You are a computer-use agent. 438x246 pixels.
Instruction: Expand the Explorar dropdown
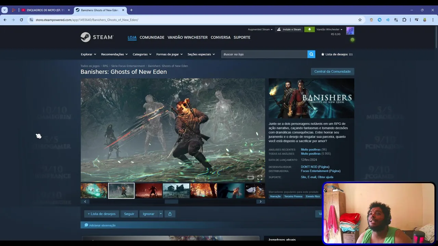tap(88, 54)
